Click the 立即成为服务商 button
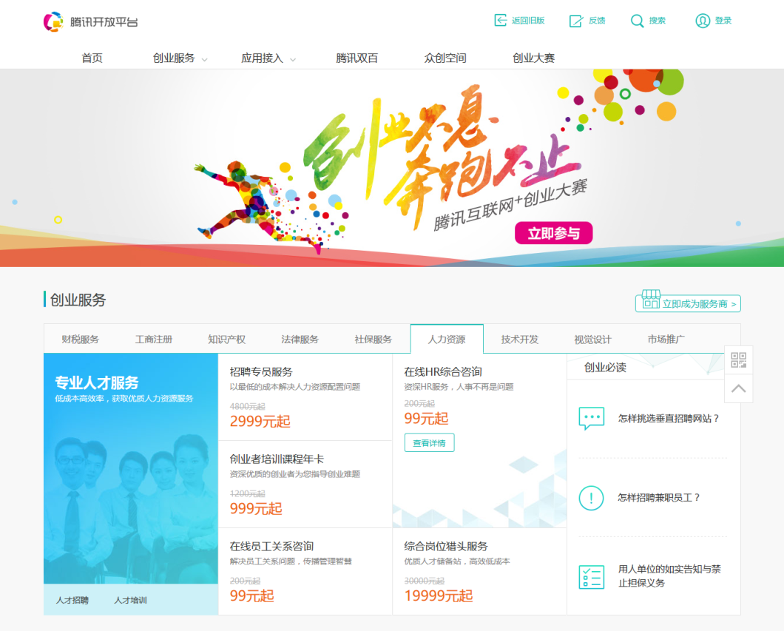The image size is (784, 631). tap(688, 303)
